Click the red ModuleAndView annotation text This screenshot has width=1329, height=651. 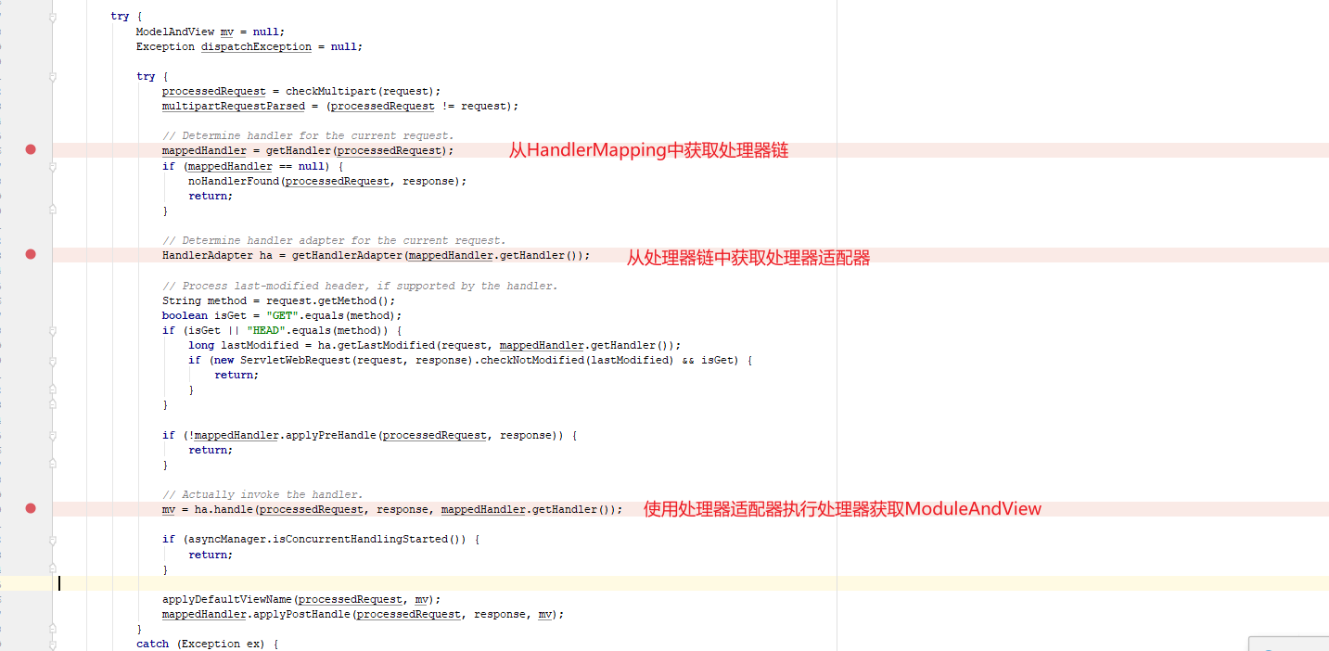pos(842,509)
